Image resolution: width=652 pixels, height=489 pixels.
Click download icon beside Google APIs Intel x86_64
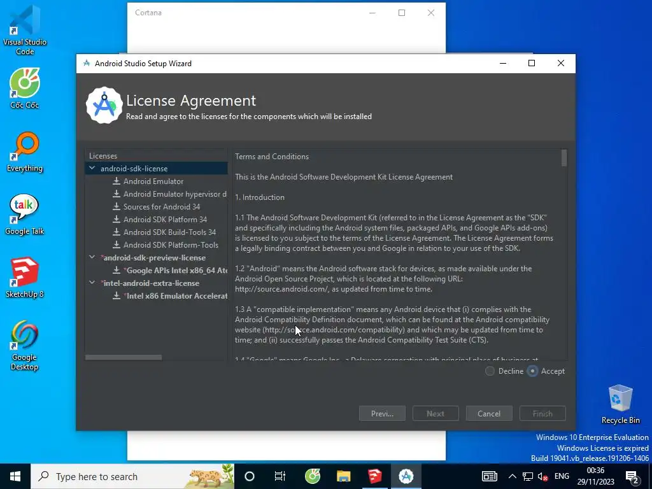[117, 270]
